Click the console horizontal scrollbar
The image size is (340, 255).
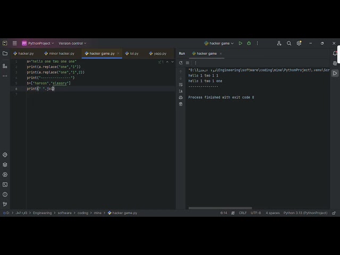coord(220,208)
